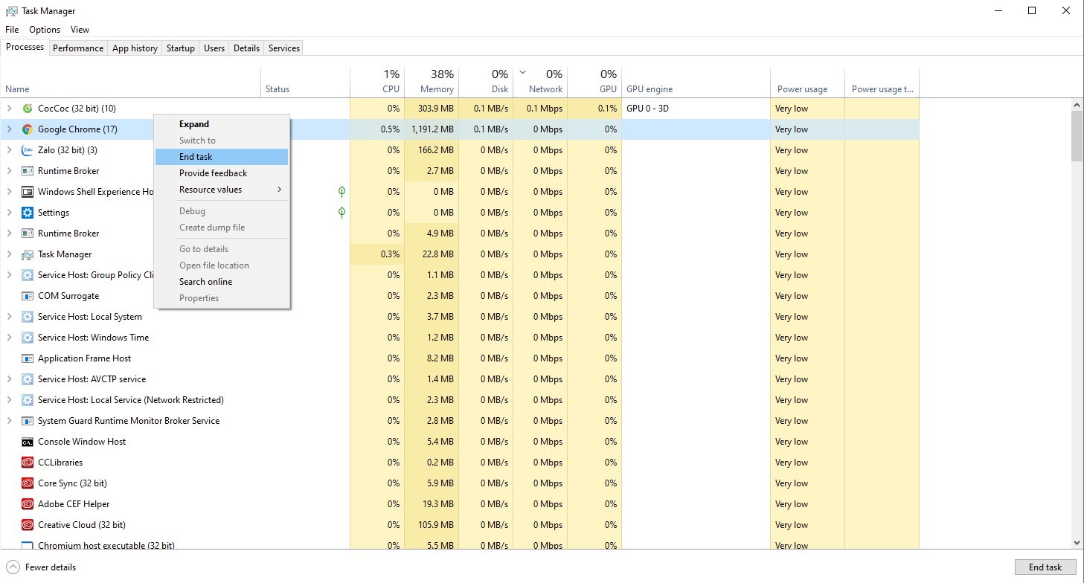Click the Creative Cloud (32 bit) icon

28,525
